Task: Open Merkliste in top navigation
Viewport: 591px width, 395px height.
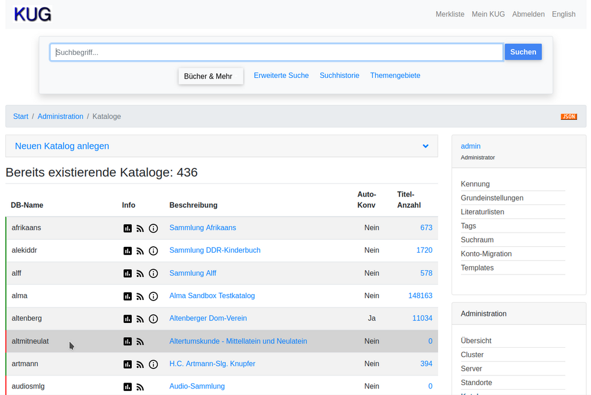Action: coord(450,14)
